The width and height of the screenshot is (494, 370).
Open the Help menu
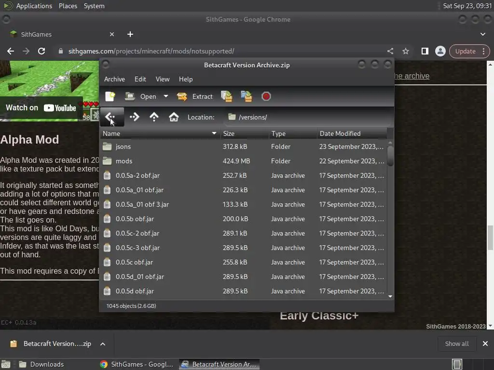(x=186, y=79)
